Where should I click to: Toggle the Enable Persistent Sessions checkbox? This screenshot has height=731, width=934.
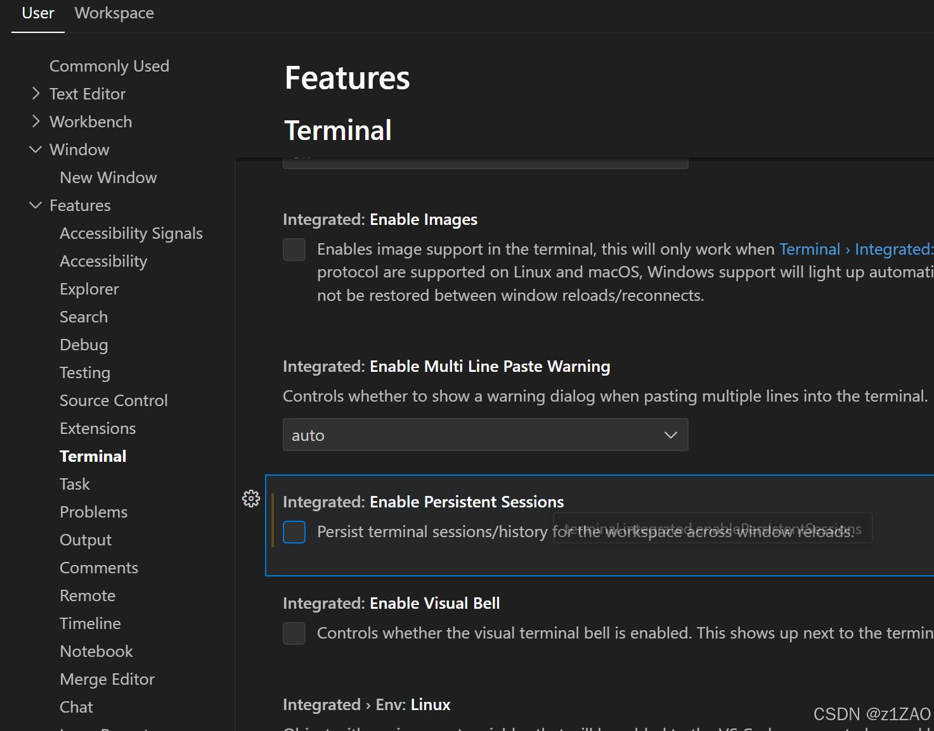[294, 532]
